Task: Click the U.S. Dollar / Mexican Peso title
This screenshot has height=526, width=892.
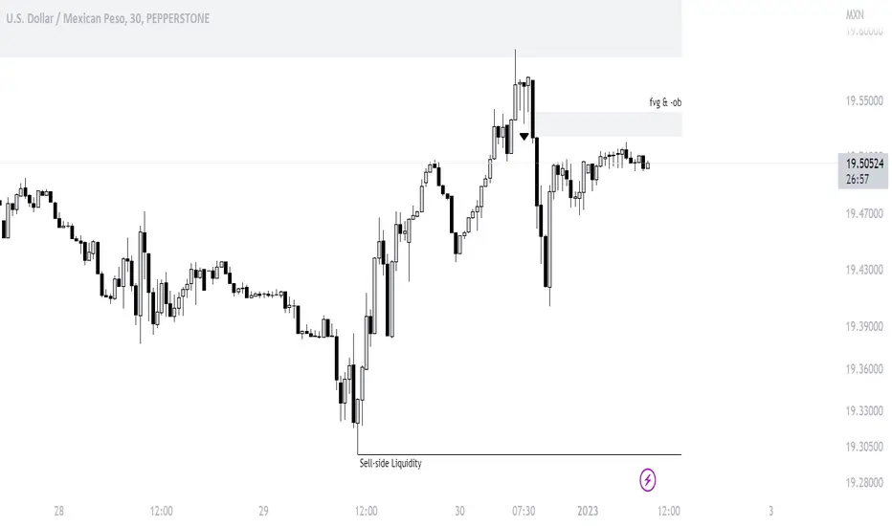Action: coord(107,18)
